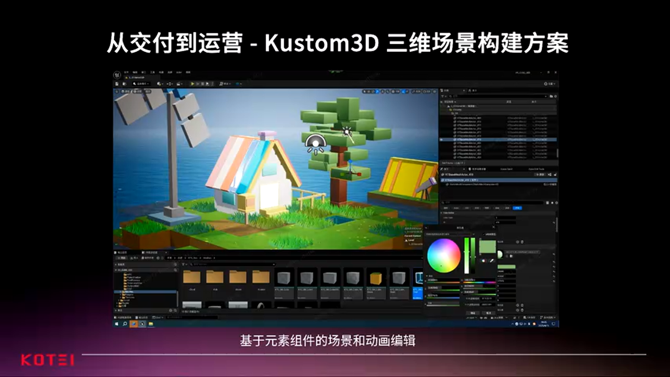This screenshot has width=670, height=377.
Task: Toggle visibility of the selected K7BaseMeshActor in Outliner
Action: coord(441,140)
